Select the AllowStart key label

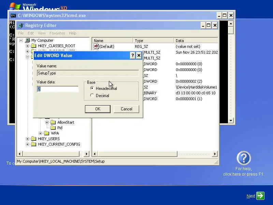[x=66, y=122]
